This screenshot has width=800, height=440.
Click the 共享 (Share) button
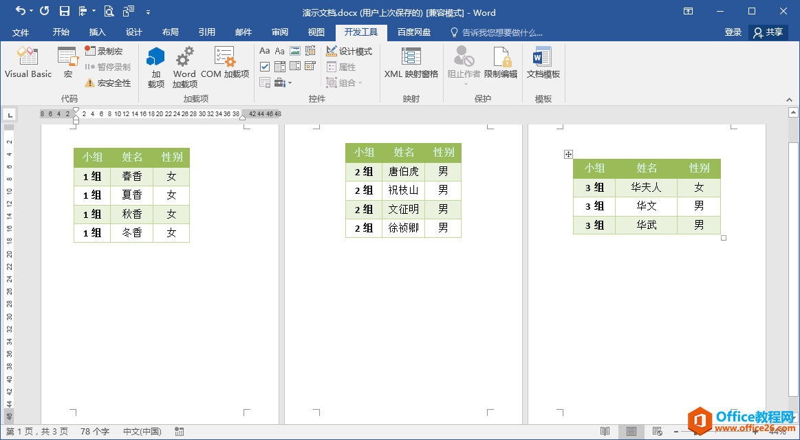[768, 32]
